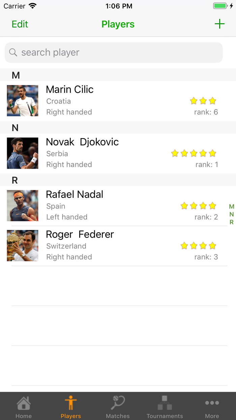Open the Home tab
This screenshot has width=236, height=420.
pos(23,402)
